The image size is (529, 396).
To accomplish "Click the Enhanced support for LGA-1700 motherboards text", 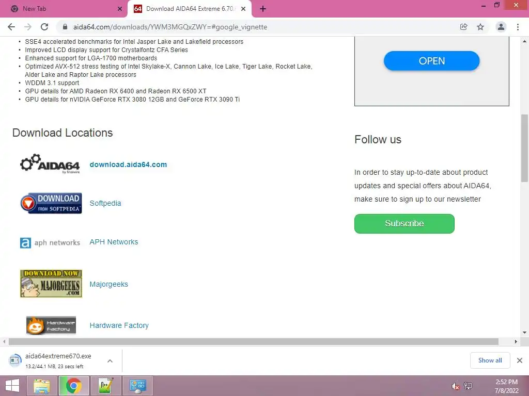I will (91, 58).
